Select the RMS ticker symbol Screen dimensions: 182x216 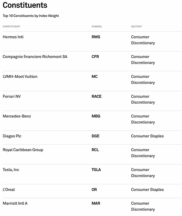click(x=96, y=37)
